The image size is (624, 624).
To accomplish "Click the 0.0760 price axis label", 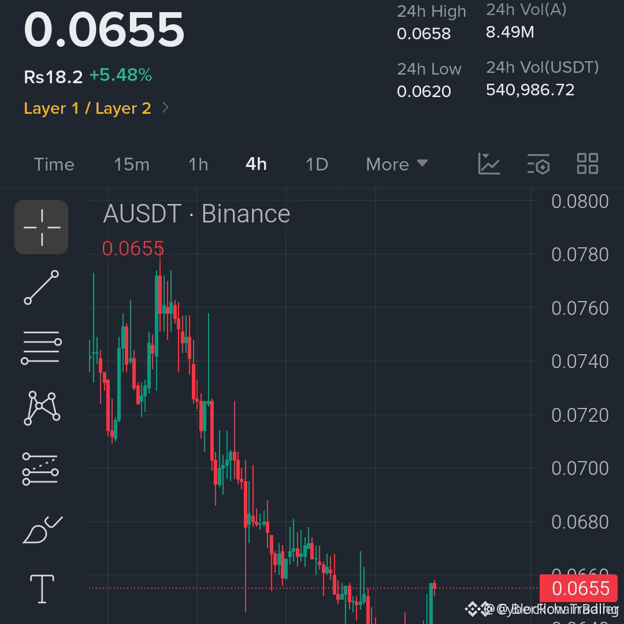I will coord(580,309).
